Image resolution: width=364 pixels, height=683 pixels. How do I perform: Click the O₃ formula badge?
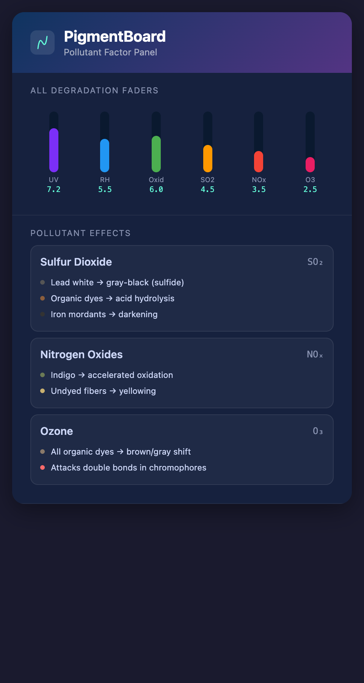tap(318, 431)
